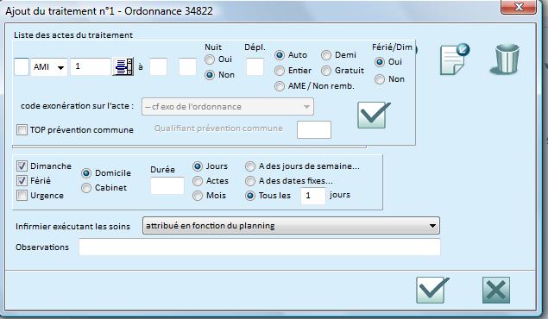Select Tous les N jours option

[x=250, y=196]
